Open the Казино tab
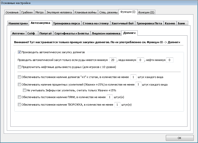Image resolution: width=198 pixels, height=143 pixels. (170, 23)
